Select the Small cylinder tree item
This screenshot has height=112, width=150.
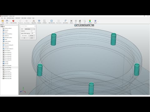click(x=8, y=41)
